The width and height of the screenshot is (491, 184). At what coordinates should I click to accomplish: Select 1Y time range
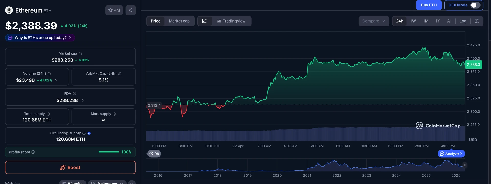click(x=438, y=21)
